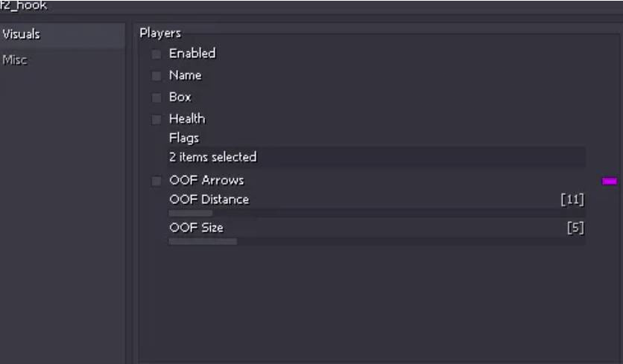Click the OOF Size slider bar
Image resolution: width=623 pixels, height=364 pixels.
pos(376,241)
